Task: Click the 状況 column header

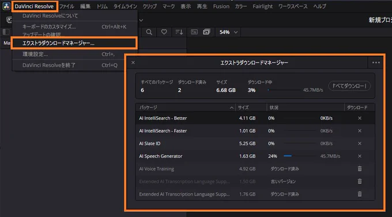Action: click(306, 107)
